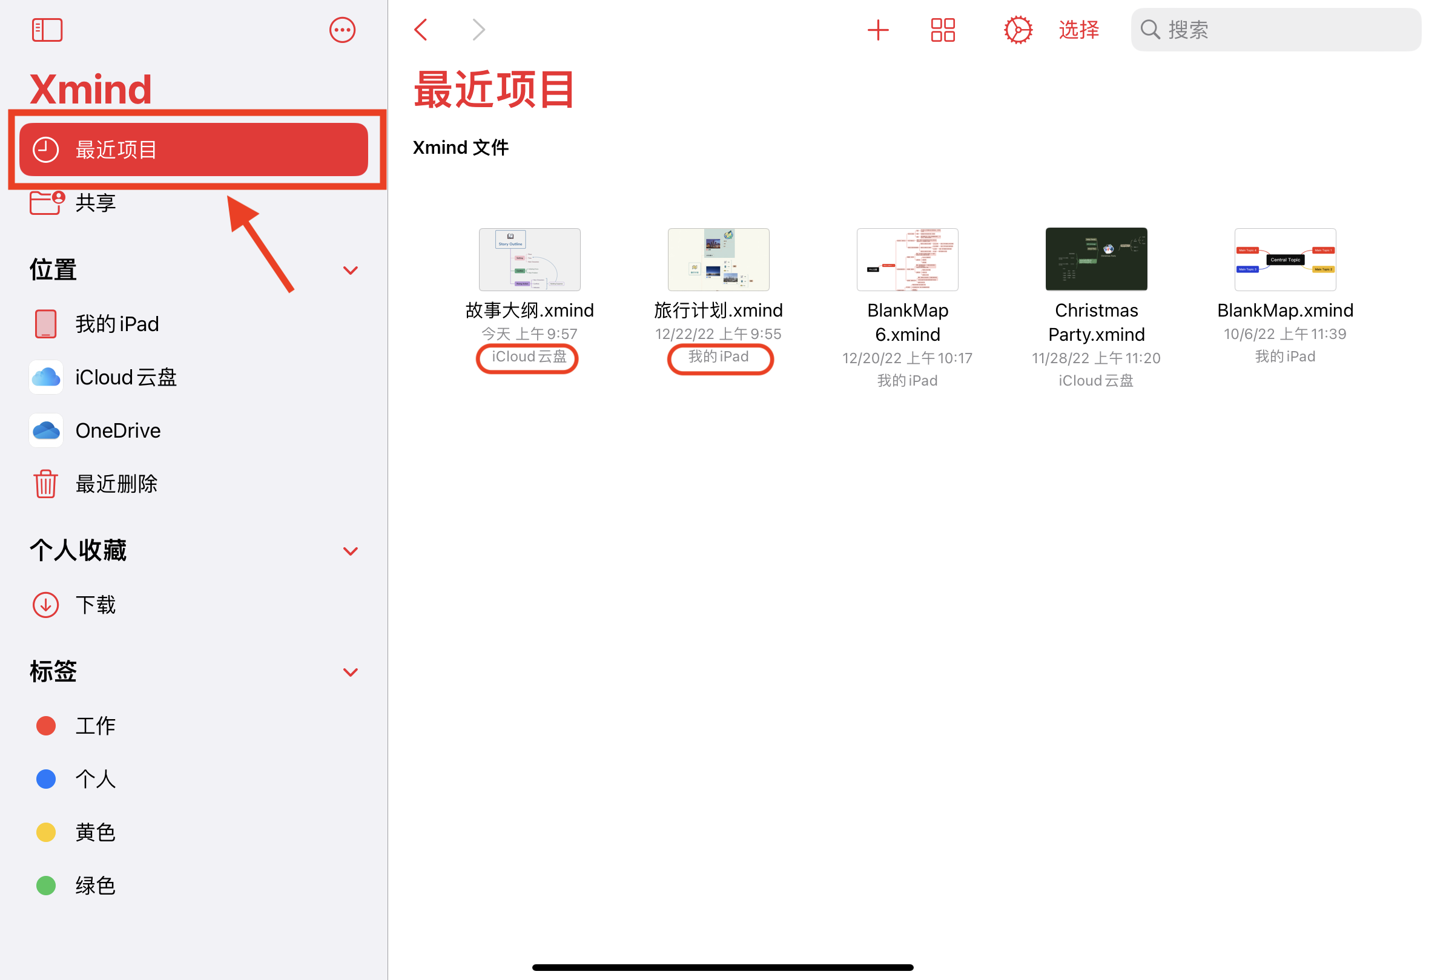
Task: Open iCloud 云盘 location
Action: click(194, 378)
